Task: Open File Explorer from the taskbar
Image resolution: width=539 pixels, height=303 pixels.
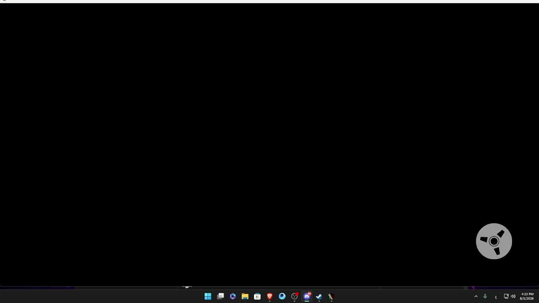Action: click(245, 297)
